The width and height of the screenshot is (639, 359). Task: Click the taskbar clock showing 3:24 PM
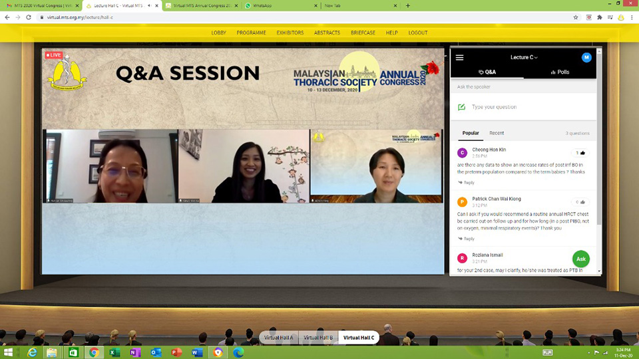click(x=623, y=352)
